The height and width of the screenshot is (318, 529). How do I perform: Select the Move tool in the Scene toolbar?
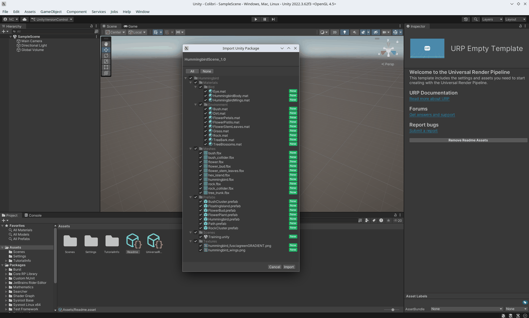pos(106,50)
